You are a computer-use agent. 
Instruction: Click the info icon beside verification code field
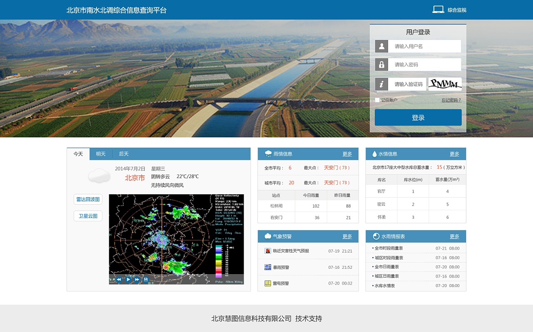[x=381, y=84]
